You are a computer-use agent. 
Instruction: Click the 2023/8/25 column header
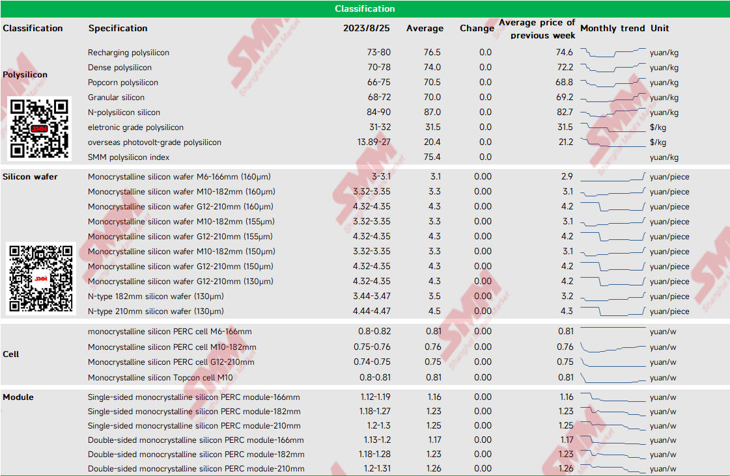tap(367, 29)
